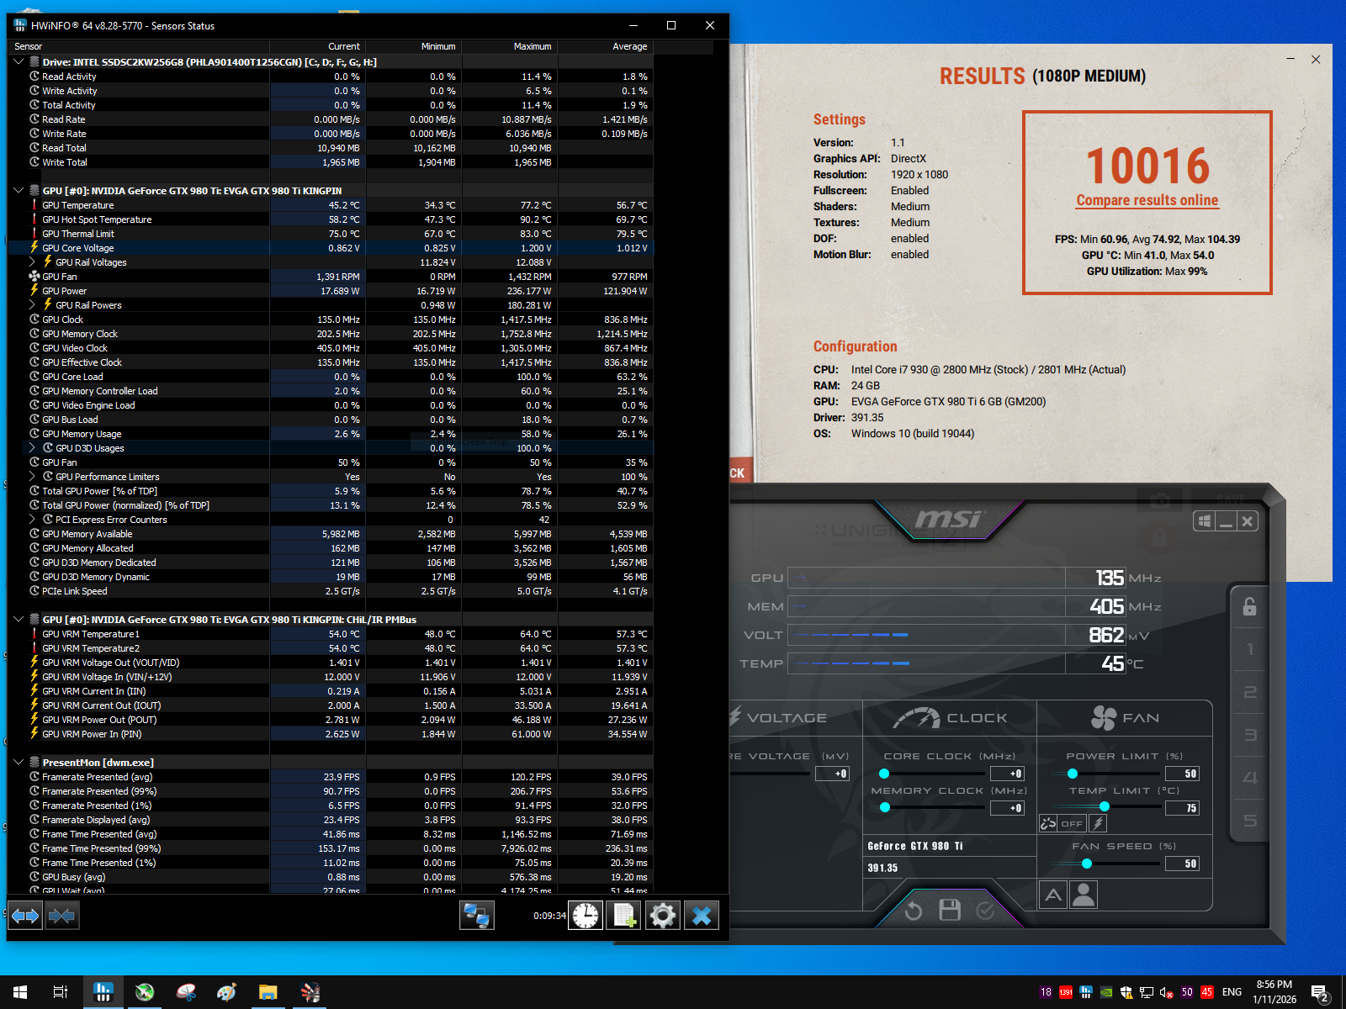Screen dimensions: 1346x1009
Task: Click Afterburner fan section icon
Action: pyautogui.click(x=1104, y=717)
